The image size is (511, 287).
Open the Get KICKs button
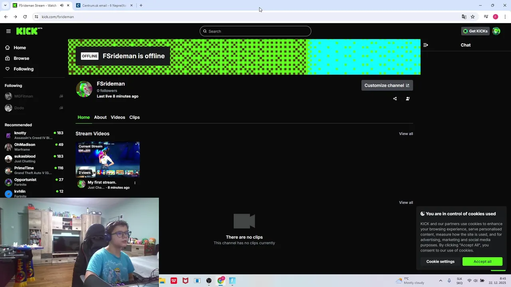pos(475,31)
